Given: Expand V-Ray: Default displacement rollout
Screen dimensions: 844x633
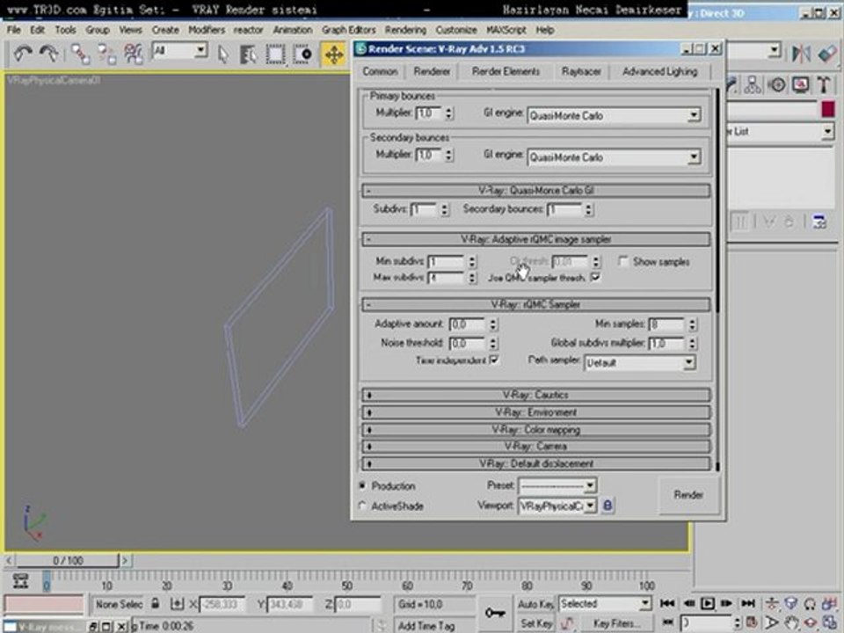Looking at the screenshot, I should pos(535,463).
